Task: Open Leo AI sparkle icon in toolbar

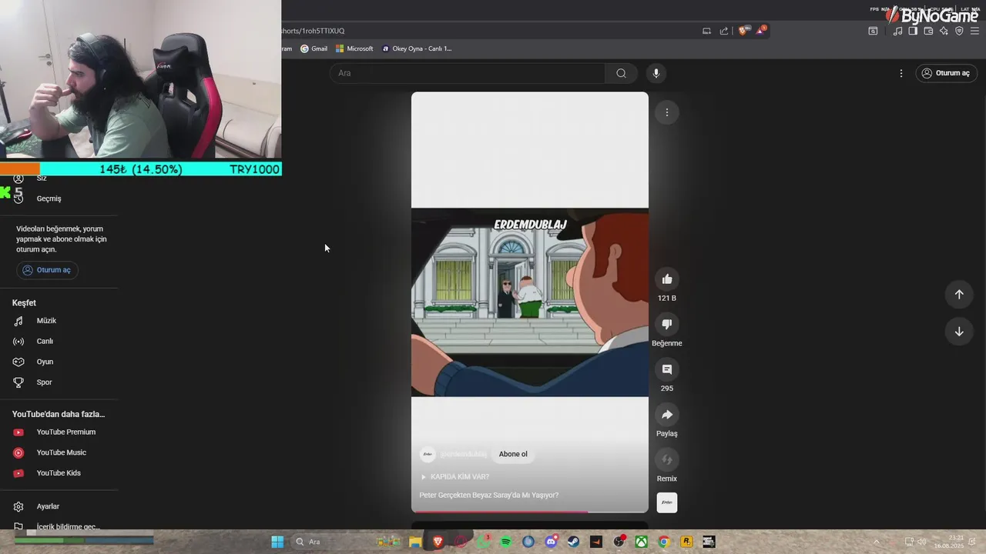Action: (944, 31)
